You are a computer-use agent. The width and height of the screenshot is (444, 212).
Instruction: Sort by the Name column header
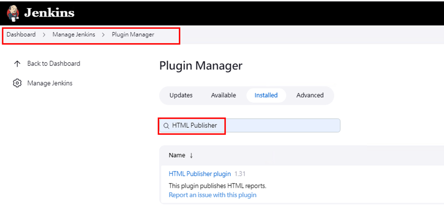coord(177,155)
